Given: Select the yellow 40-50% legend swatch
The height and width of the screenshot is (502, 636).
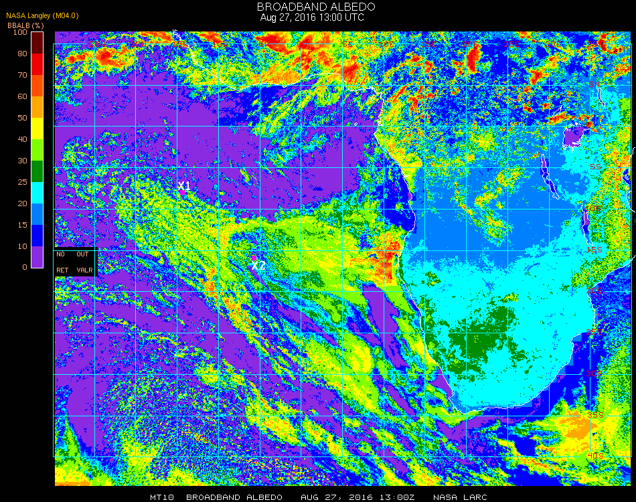Looking at the screenshot, I should (37, 129).
